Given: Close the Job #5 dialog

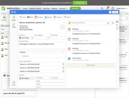Looking at the screenshot, I should coord(115,12).
